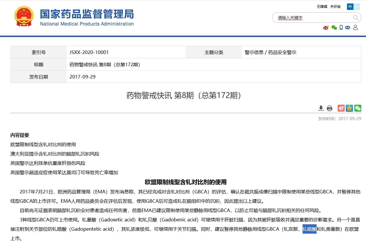Open the Weibo icon in the header
The image size is (366, 245).
[x=326, y=27]
